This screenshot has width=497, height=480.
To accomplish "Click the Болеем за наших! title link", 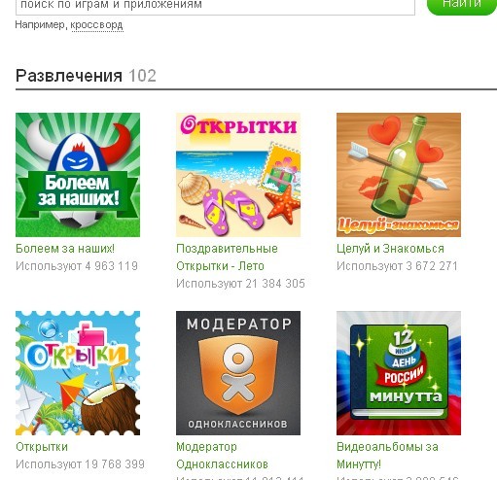I will coord(65,249).
